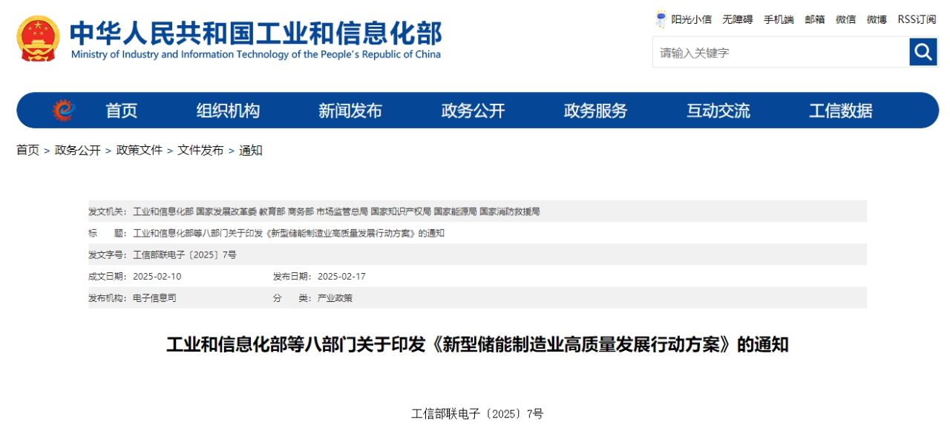
Task: Click the national emblem logo
Action: 39,39
